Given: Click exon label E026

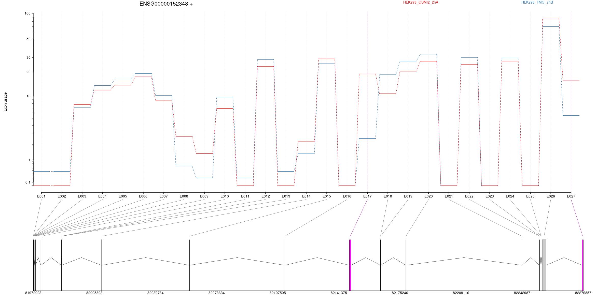Looking at the screenshot, I should point(551,196).
